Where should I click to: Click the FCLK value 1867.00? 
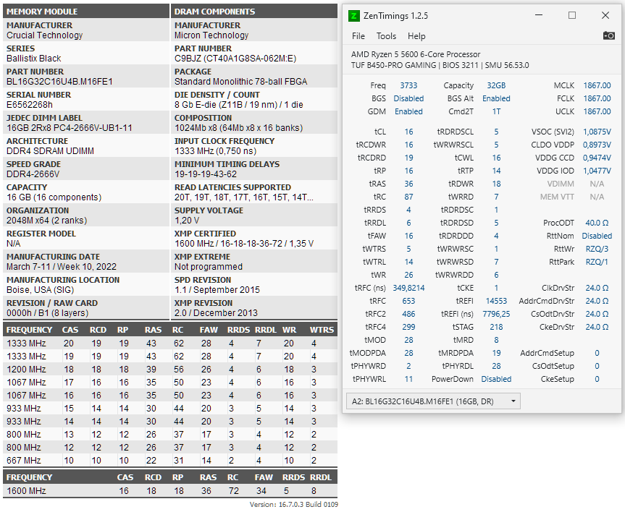tap(597, 99)
